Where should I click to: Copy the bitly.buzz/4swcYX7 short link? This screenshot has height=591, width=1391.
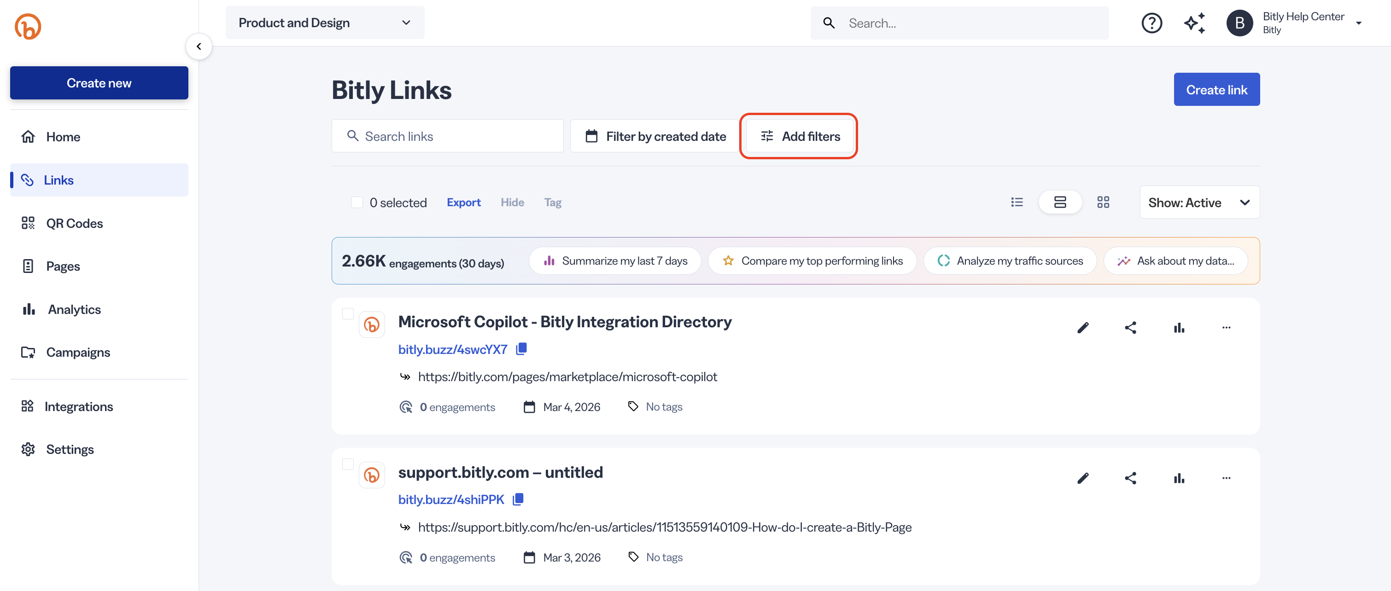coord(521,349)
